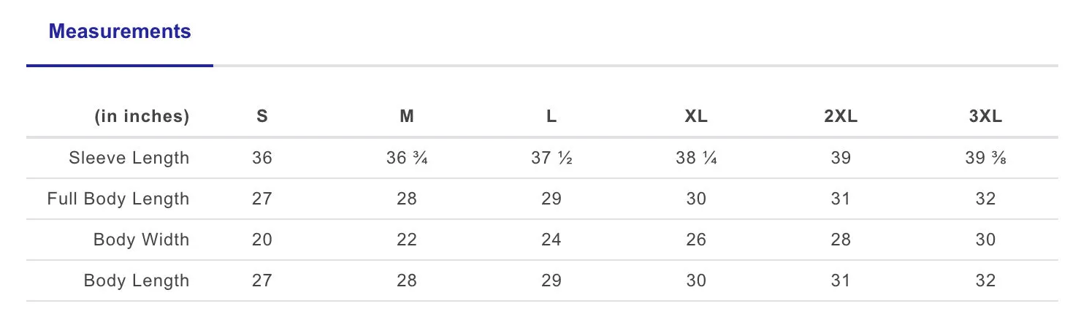Click the 36 ¾ sleeve length cell
This screenshot has height=336, width=1081.
(407, 158)
